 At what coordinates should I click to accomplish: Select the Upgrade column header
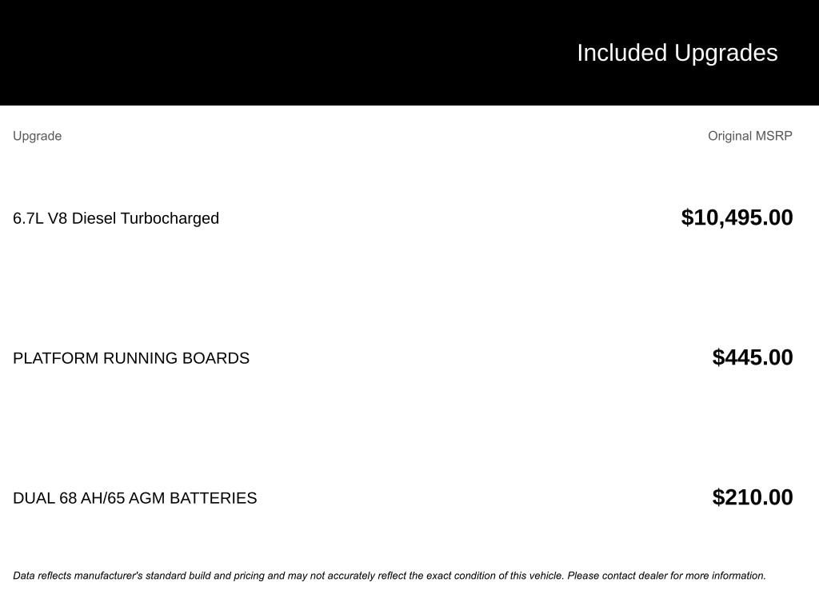pos(37,136)
